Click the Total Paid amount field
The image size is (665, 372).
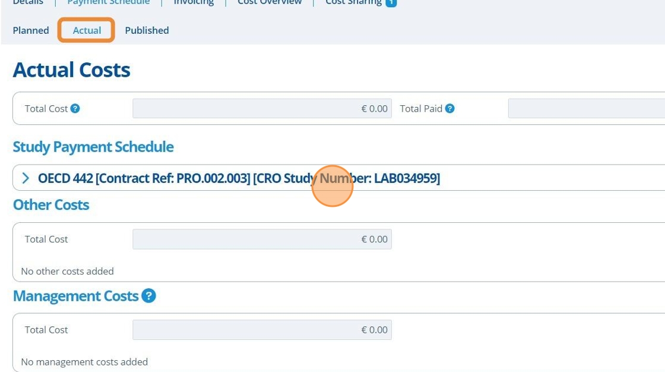[586, 109]
